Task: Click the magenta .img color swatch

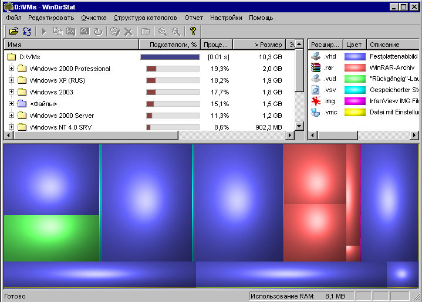Action: pyautogui.click(x=355, y=101)
